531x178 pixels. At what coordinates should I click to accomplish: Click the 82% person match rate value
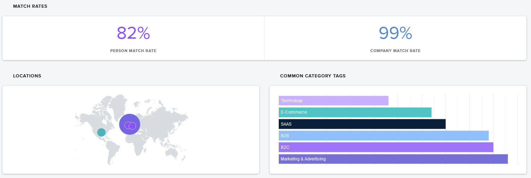(133, 33)
